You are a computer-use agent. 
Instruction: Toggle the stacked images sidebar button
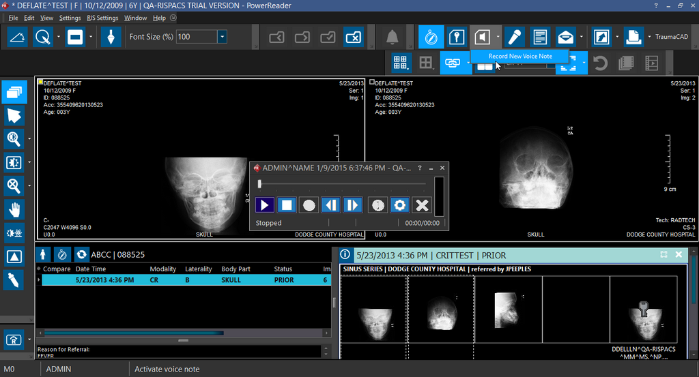pos(14,92)
